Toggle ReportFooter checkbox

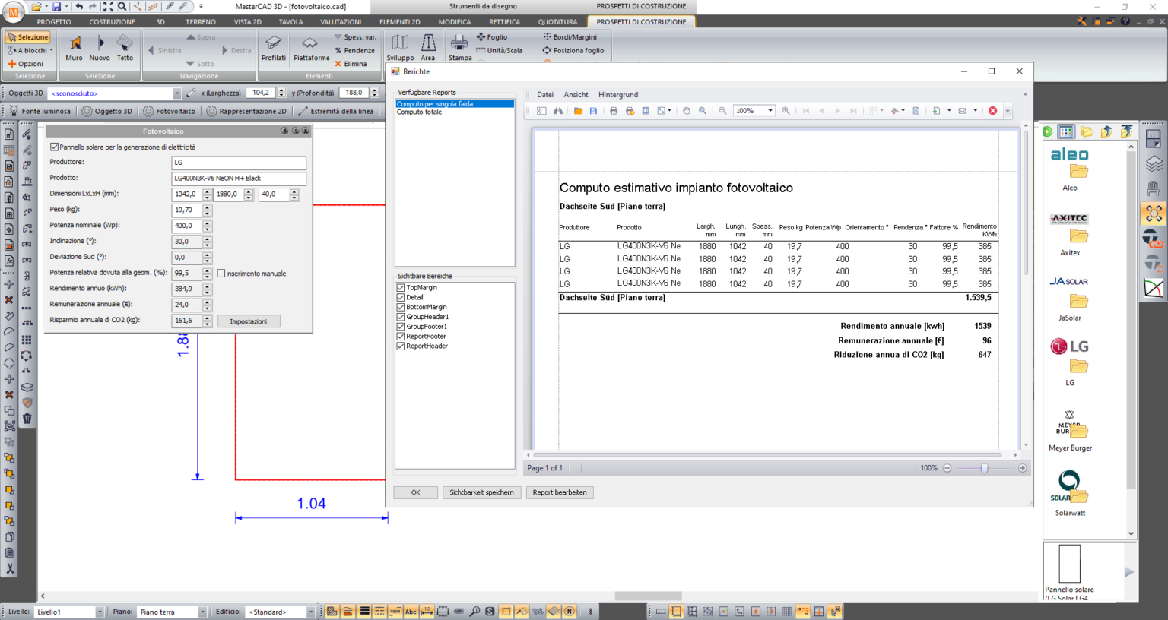click(401, 337)
